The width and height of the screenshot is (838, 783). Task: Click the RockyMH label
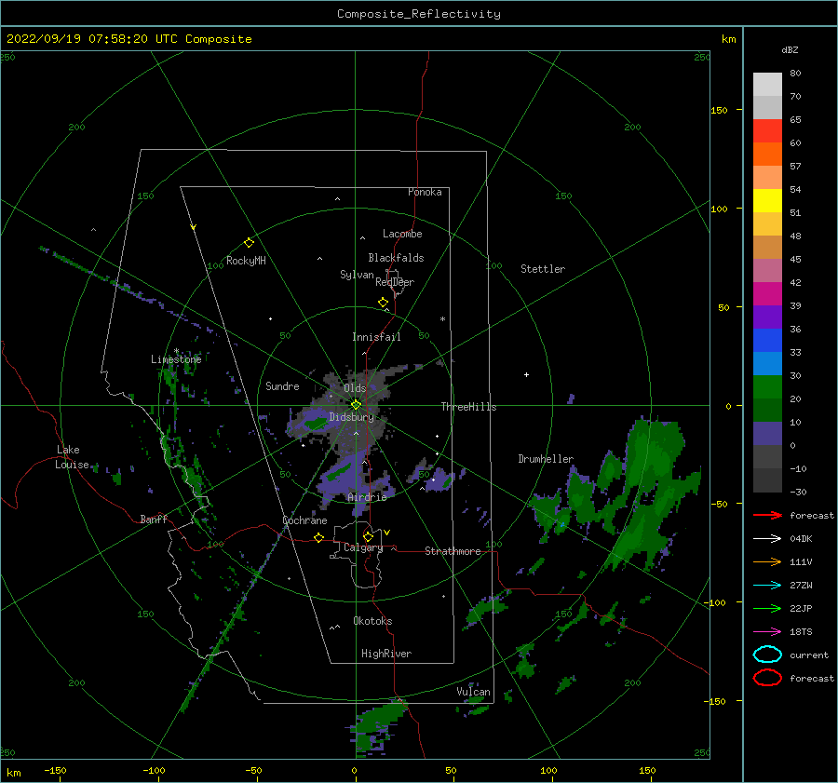pyautogui.click(x=246, y=261)
